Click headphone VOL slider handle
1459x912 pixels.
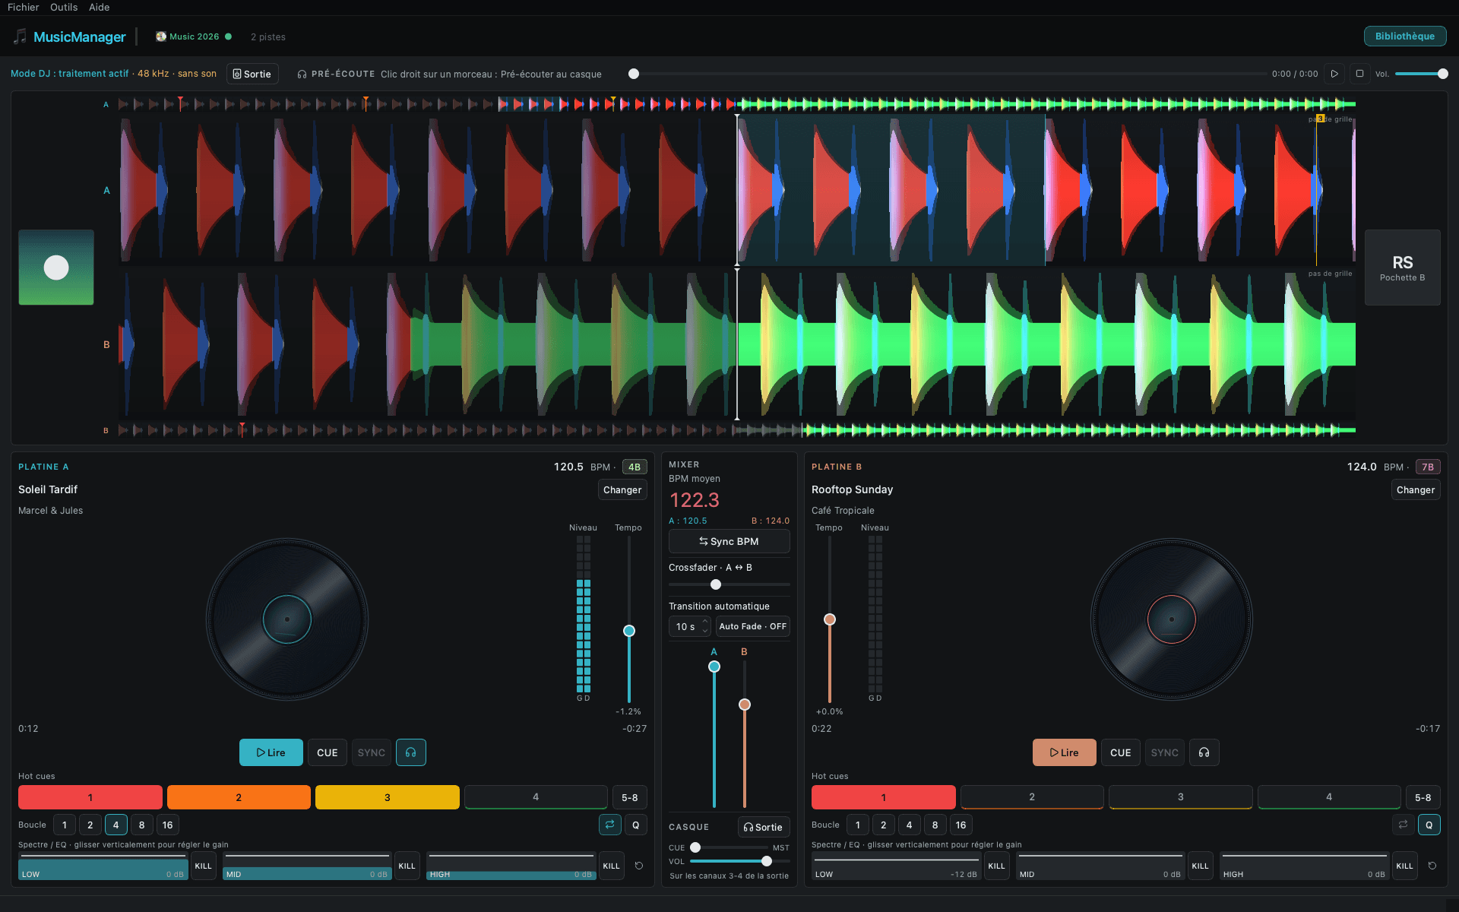[767, 861]
